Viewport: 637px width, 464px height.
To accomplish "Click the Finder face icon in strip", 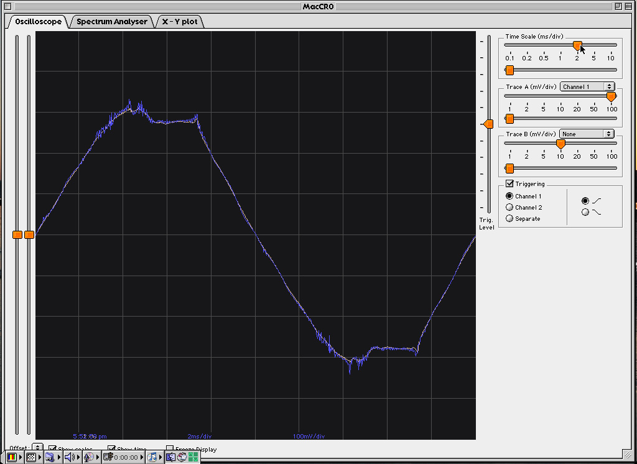I will coord(170,457).
